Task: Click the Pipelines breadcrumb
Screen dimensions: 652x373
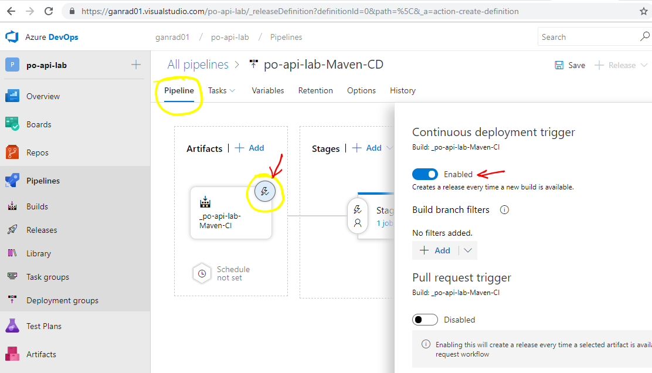Action: coord(286,37)
